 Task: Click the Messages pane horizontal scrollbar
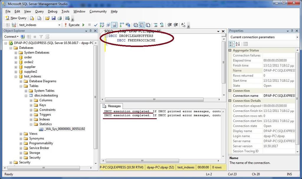click(x=142, y=161)
